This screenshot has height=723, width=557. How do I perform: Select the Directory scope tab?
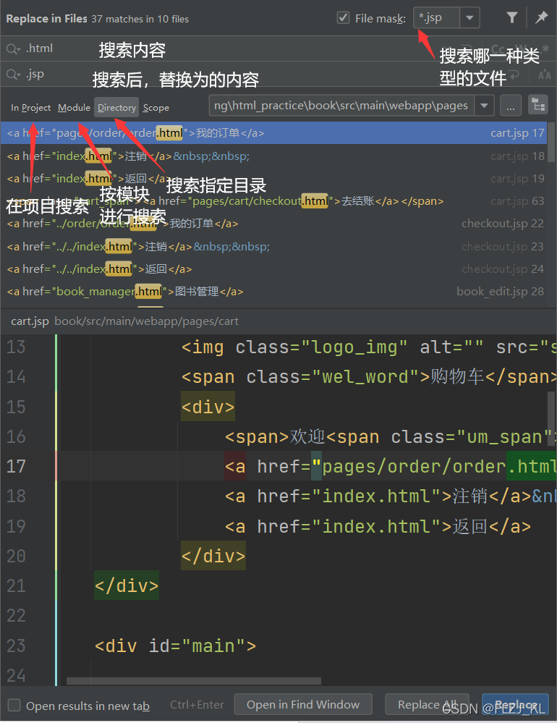click(116, 107)
